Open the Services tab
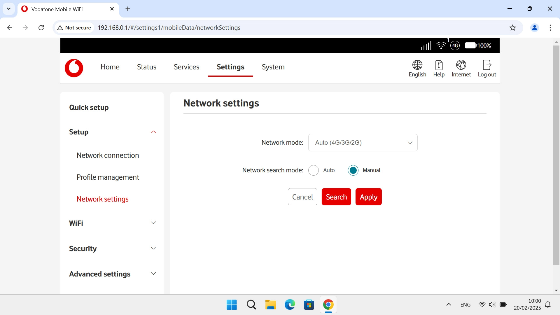560x315 pixels. (x=186, y=67)
